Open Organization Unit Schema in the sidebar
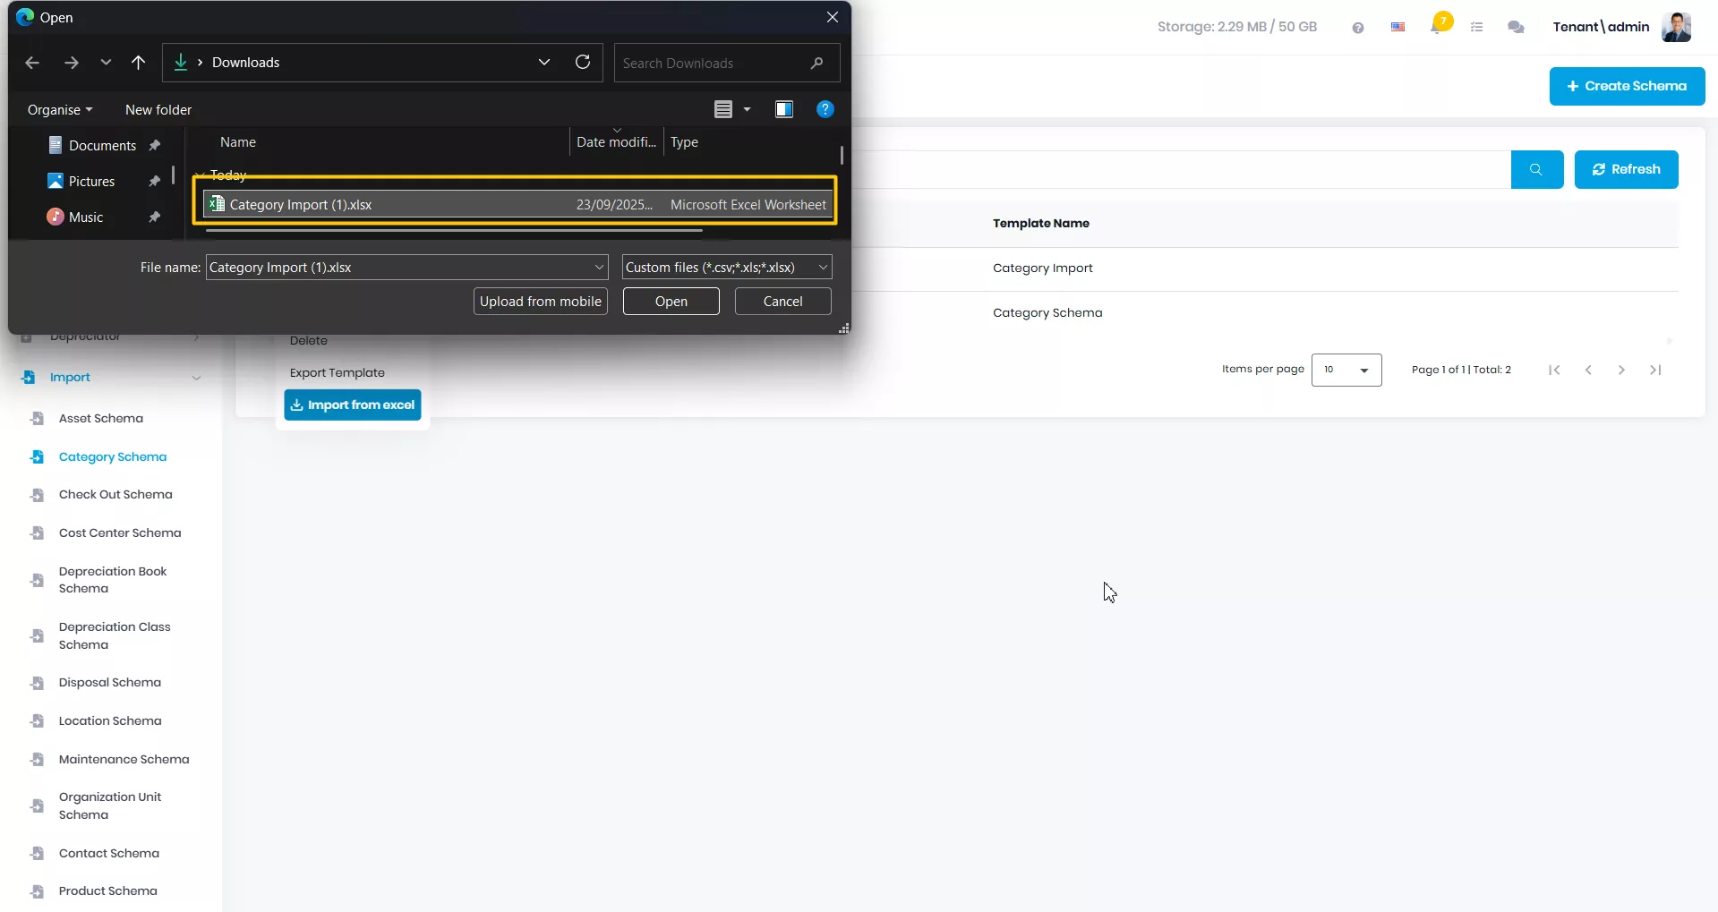 [110, 806]
